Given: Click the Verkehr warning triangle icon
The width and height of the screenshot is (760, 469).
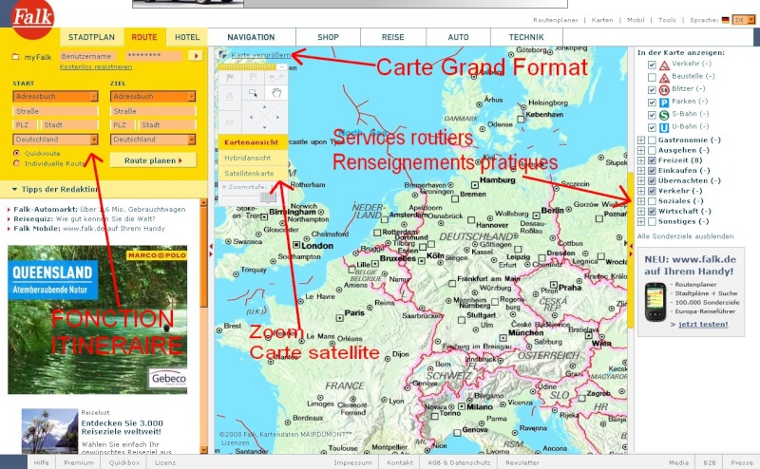Looking at the screenshot, I should [664, 65].
